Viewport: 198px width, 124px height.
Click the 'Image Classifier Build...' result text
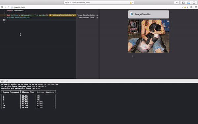pos(86,15)
